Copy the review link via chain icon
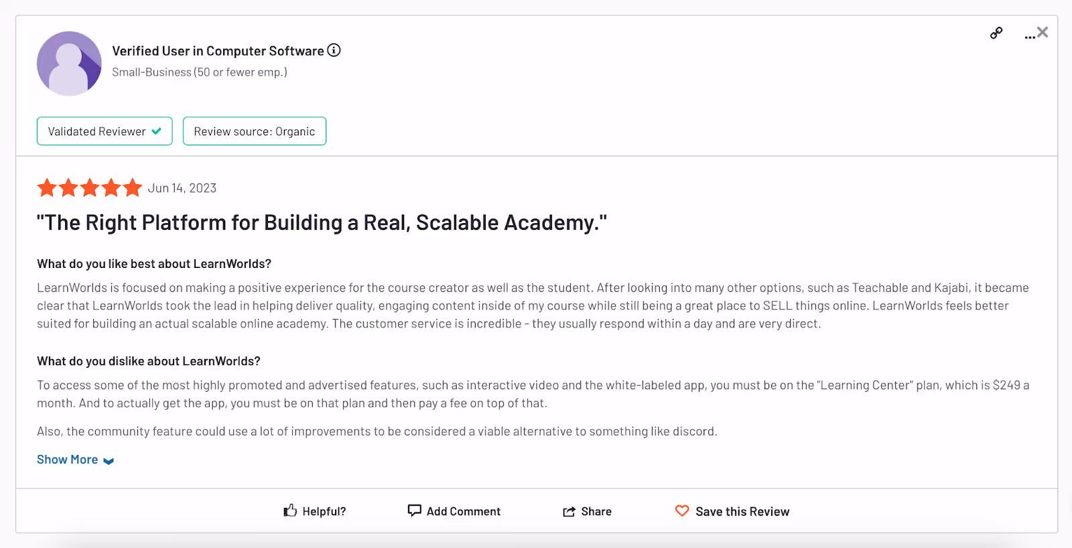 (996, 33)
